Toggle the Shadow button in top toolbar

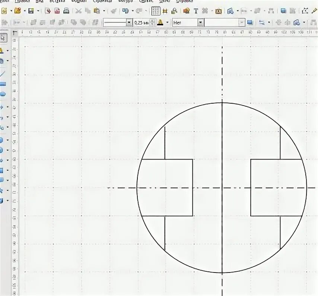tap(283, 11)
